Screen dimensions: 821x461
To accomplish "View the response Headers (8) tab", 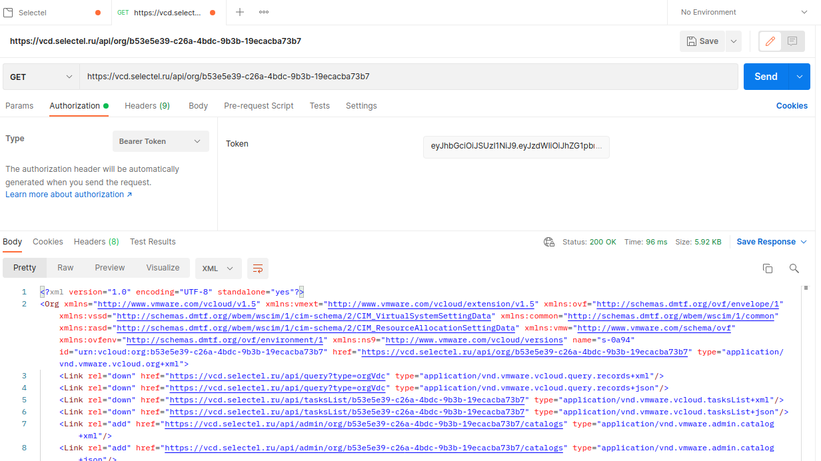I will 97,242.
